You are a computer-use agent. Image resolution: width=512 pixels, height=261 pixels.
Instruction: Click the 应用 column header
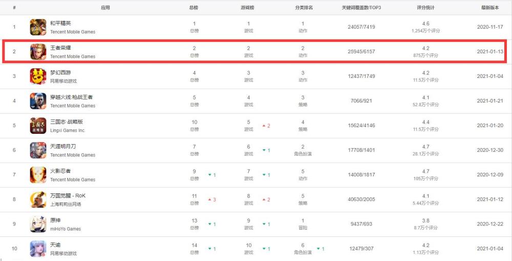105,8
